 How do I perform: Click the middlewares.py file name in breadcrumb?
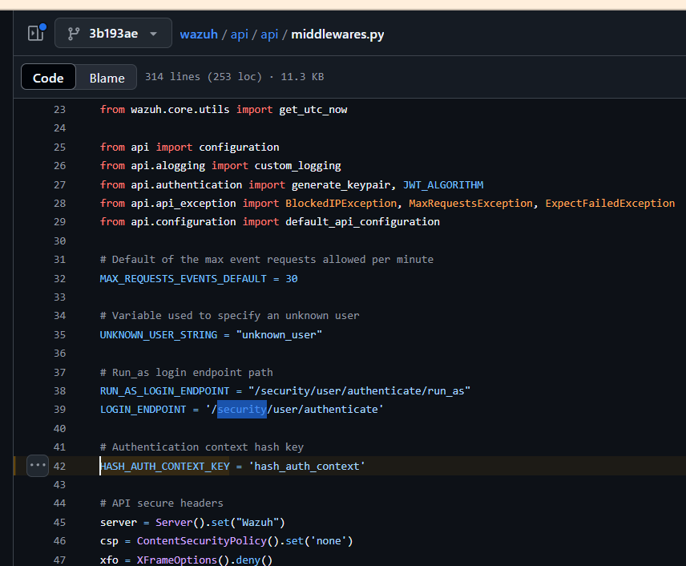click(337, 34)
